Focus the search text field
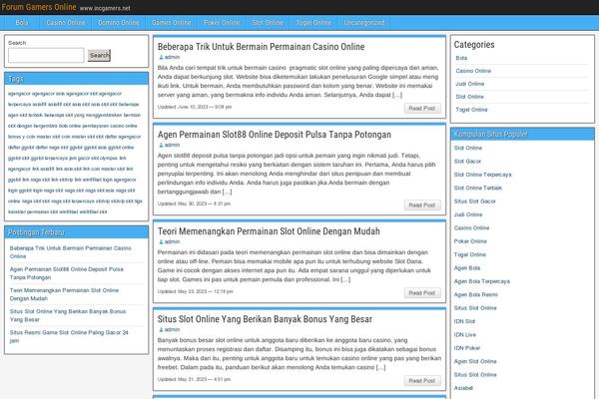The image size is (599, 399). coord(46,55)
